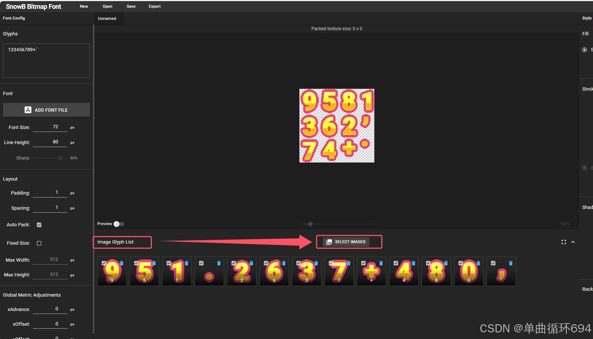Delete the glyph image labeled 4
This screenshot has height=339, width=593.
click(x=414, y=263)
